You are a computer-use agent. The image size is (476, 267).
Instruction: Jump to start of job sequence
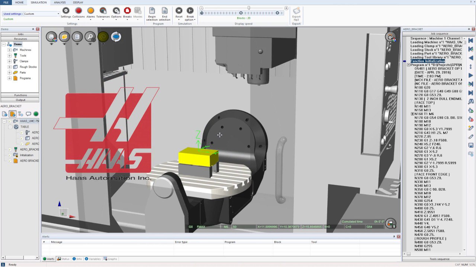coord(471,40)
